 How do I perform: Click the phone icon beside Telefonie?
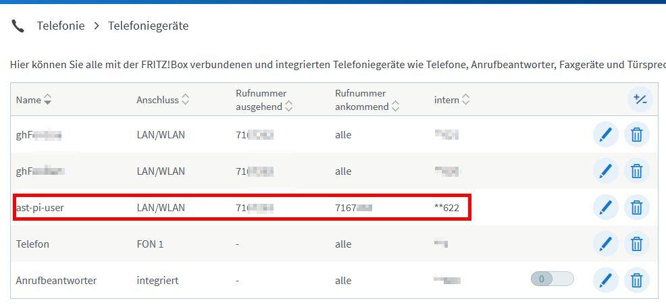pos(18,26)
